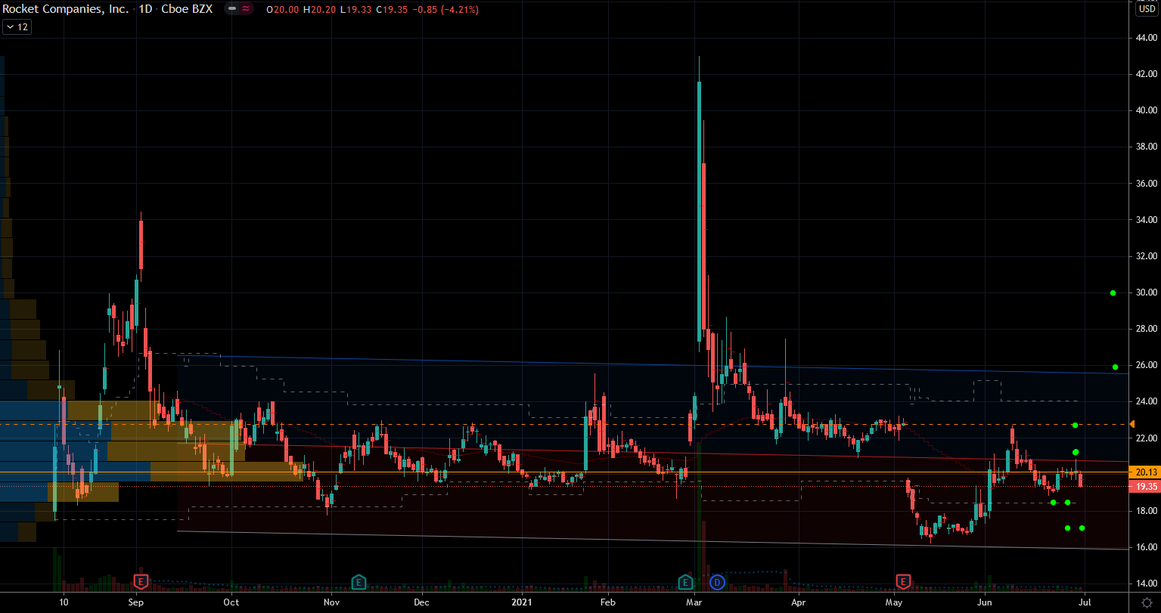
Task: Click the 28.00 price axis label
Action: tap(1145, 330)
